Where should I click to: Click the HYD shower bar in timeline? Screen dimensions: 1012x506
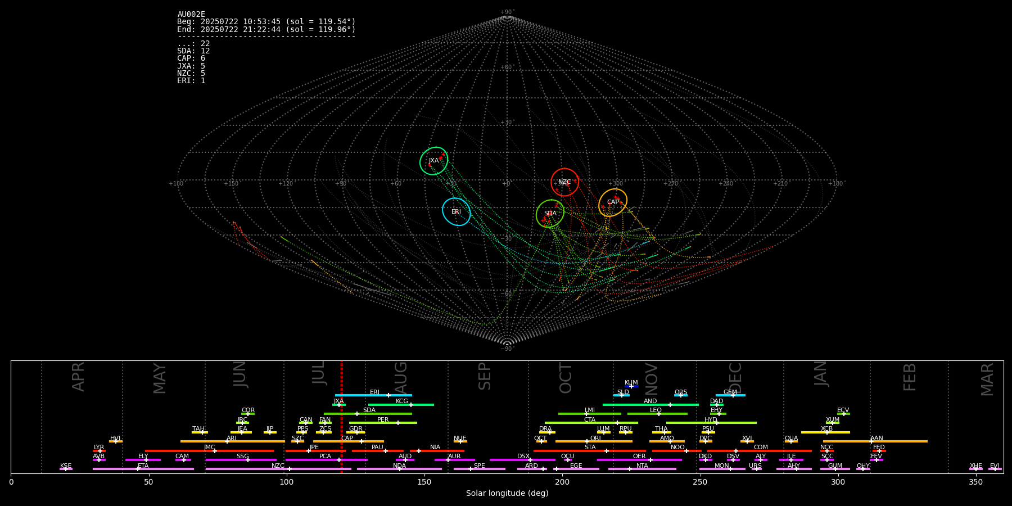click(711, 423)
